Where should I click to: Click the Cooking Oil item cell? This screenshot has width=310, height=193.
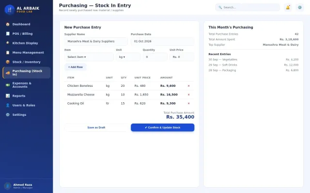pyautogui.click(x=76, y=103)
